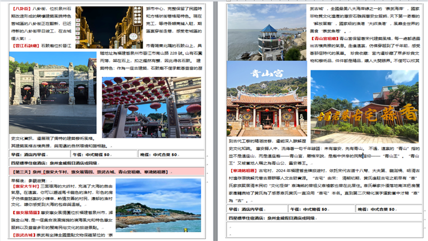Click the red 【八卦街】 heading
Screen dimensions: 428x241
21,10
